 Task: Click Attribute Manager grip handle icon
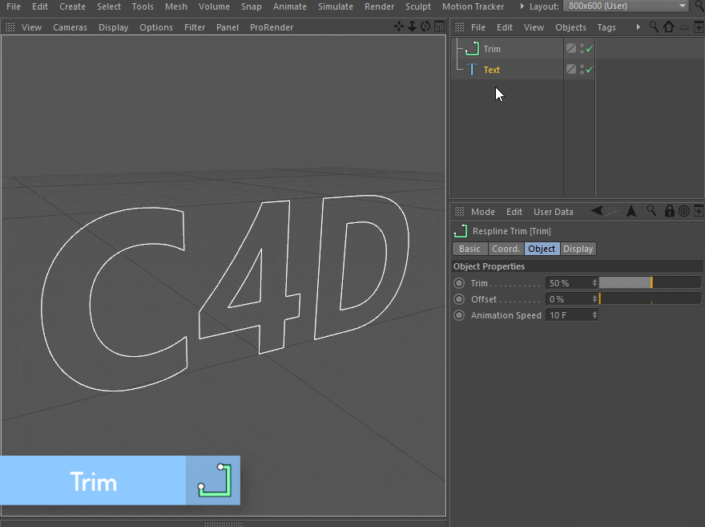point(459,211)
